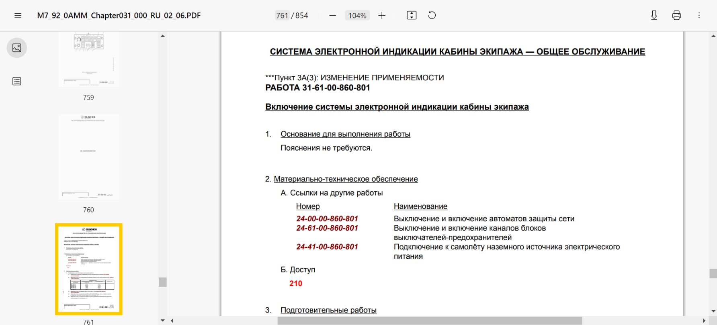Open linked task 24-00-00-860-801

(x=327, y=219)
